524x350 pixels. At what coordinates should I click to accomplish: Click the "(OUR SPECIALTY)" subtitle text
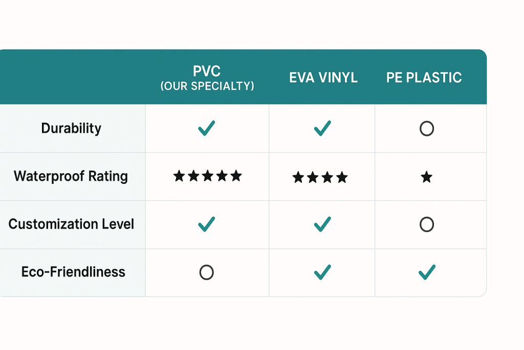coord(207,86)
